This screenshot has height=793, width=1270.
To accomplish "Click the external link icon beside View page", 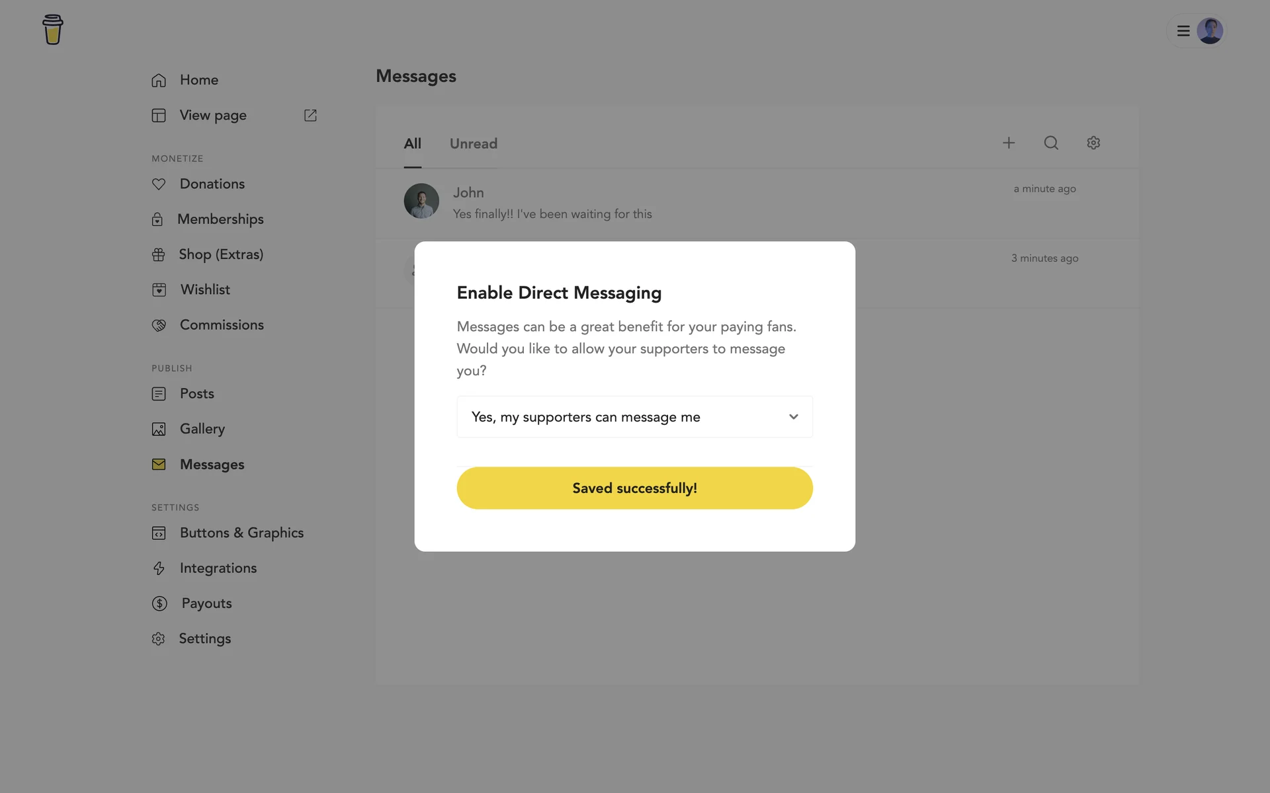I will point(310,116).
